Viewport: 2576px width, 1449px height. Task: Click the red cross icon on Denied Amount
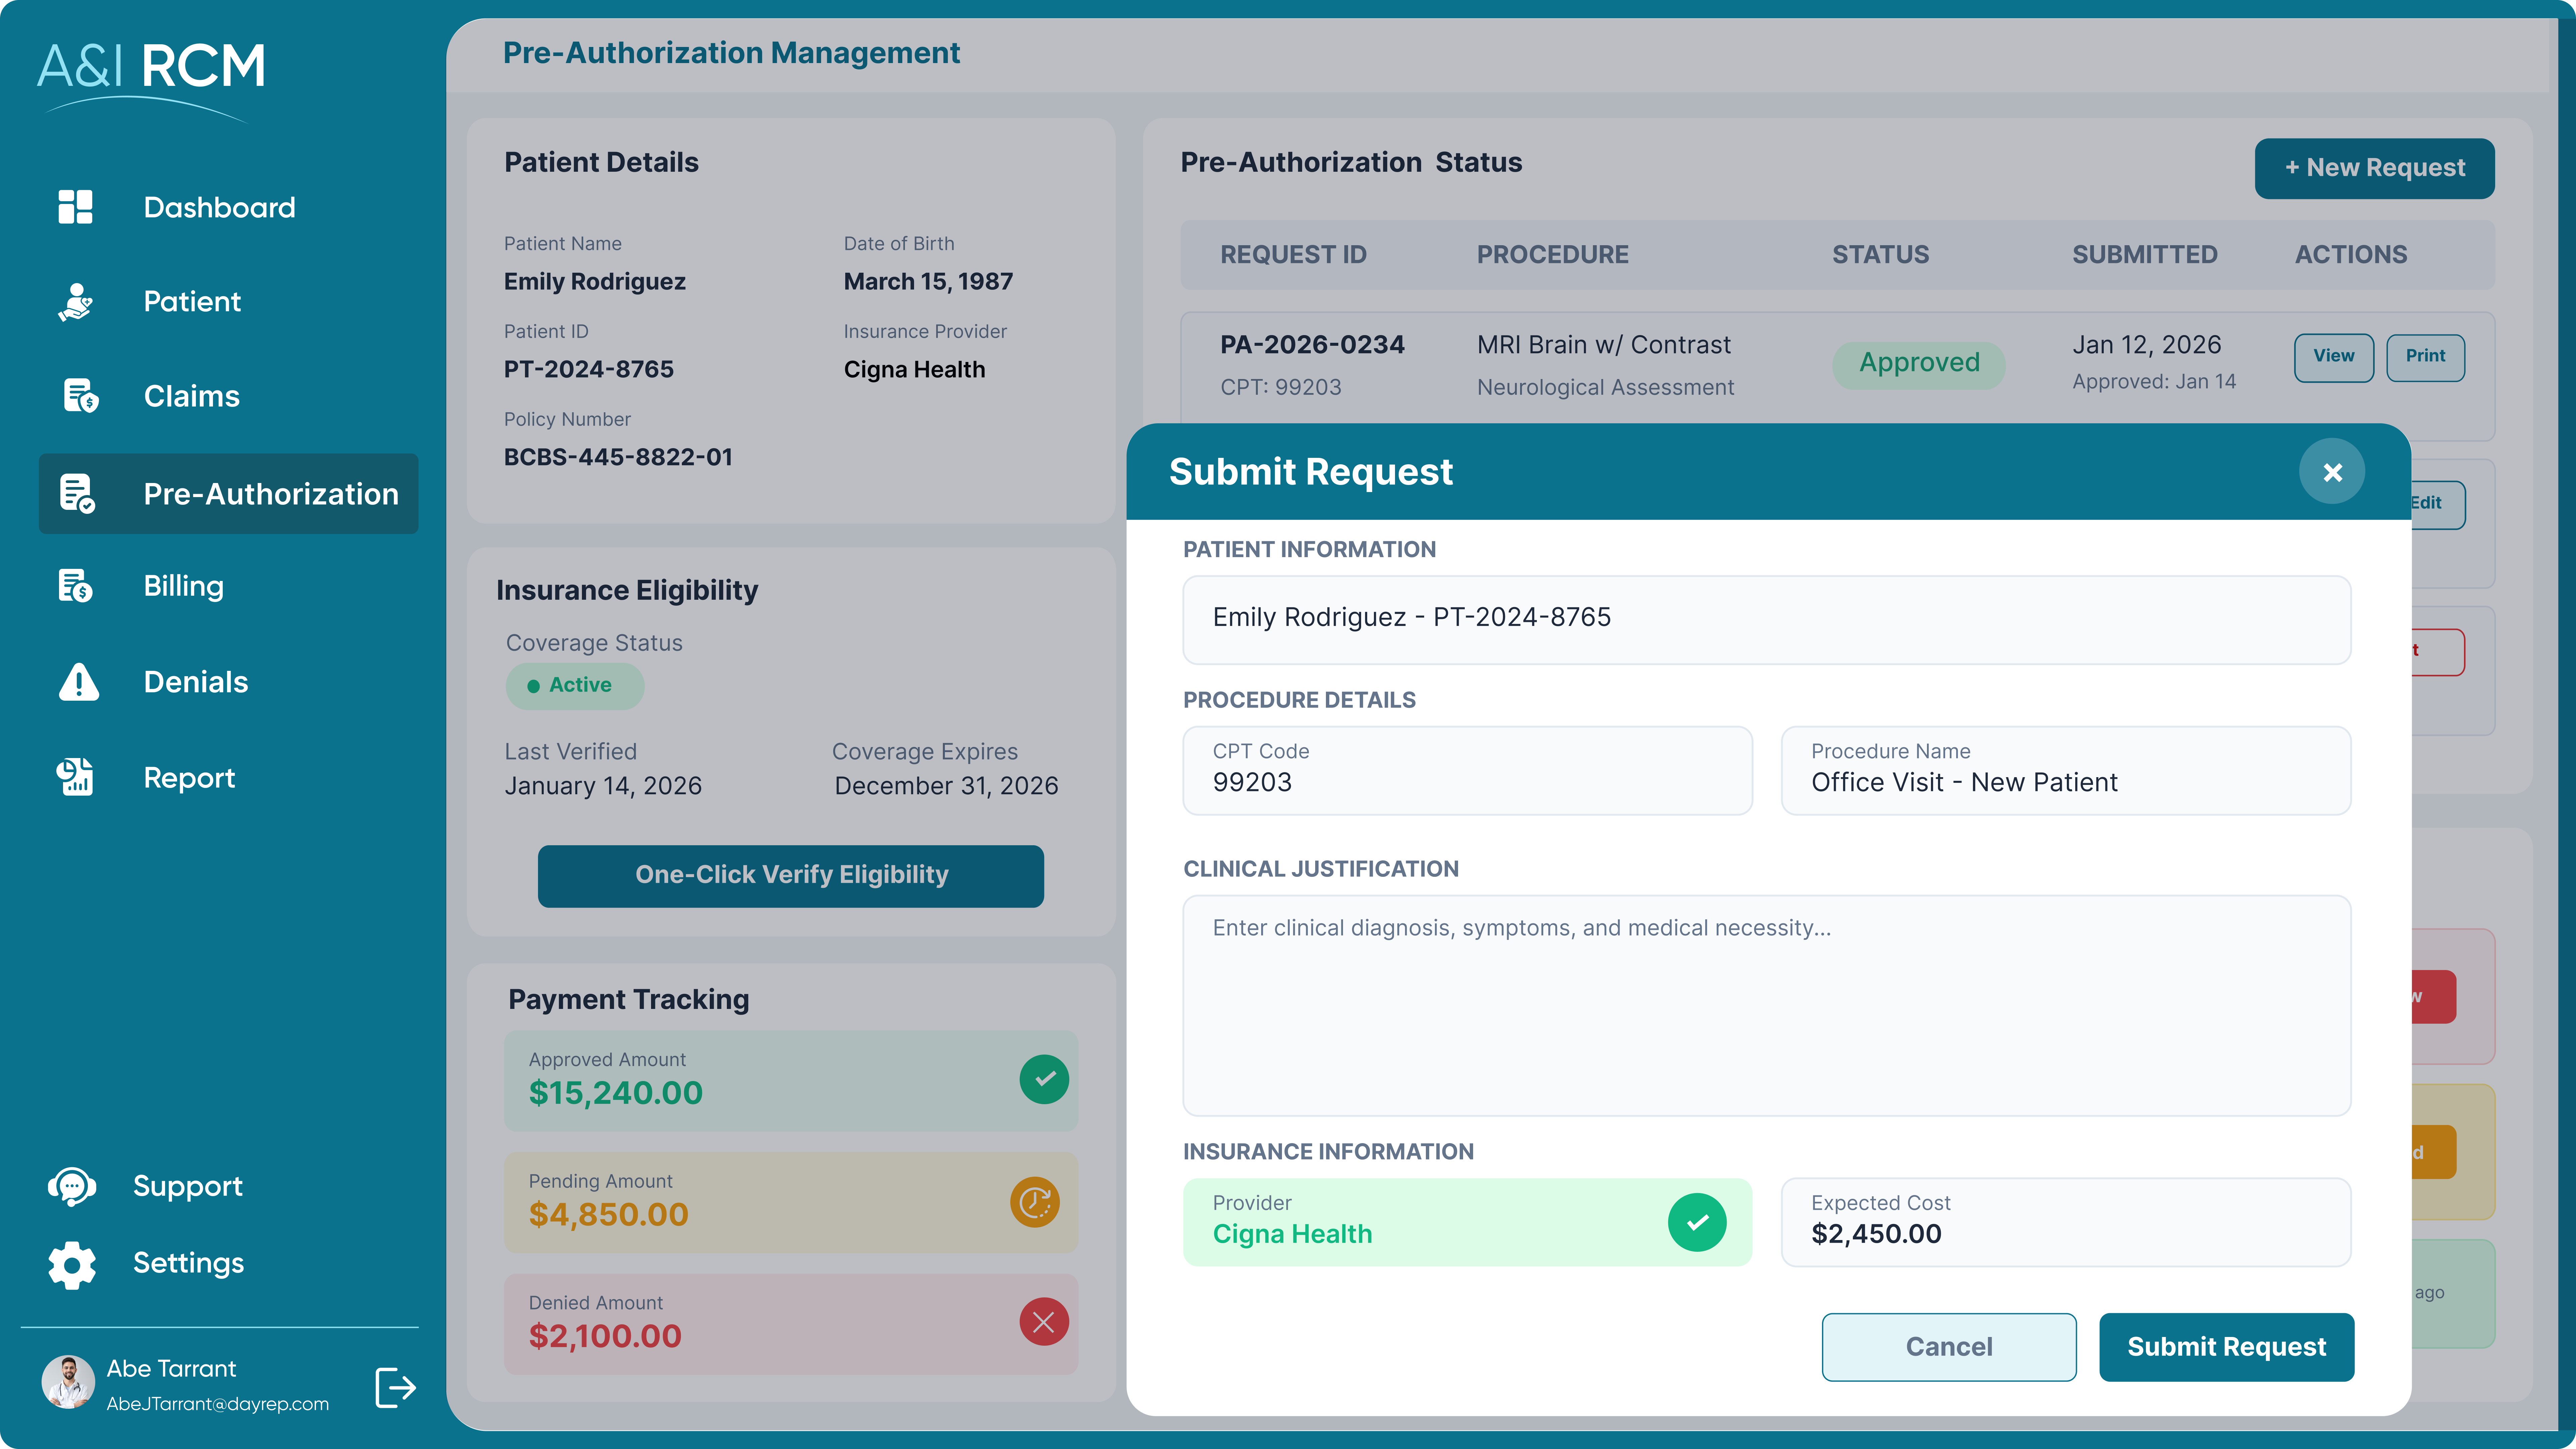1043,1322
